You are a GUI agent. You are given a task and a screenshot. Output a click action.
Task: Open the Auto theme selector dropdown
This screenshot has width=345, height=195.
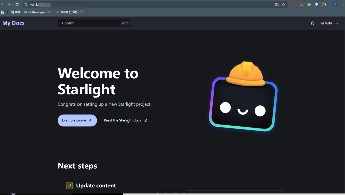[x=329, y=23]
